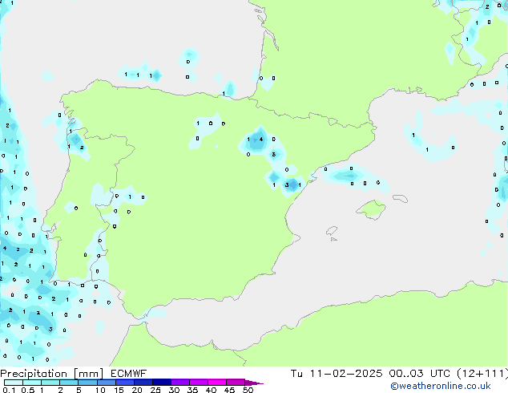Screen dimensions: 508x393
Task: Click the 5–10 mm legend swatch
Action: pyautogui.click(x=87, y=383)
